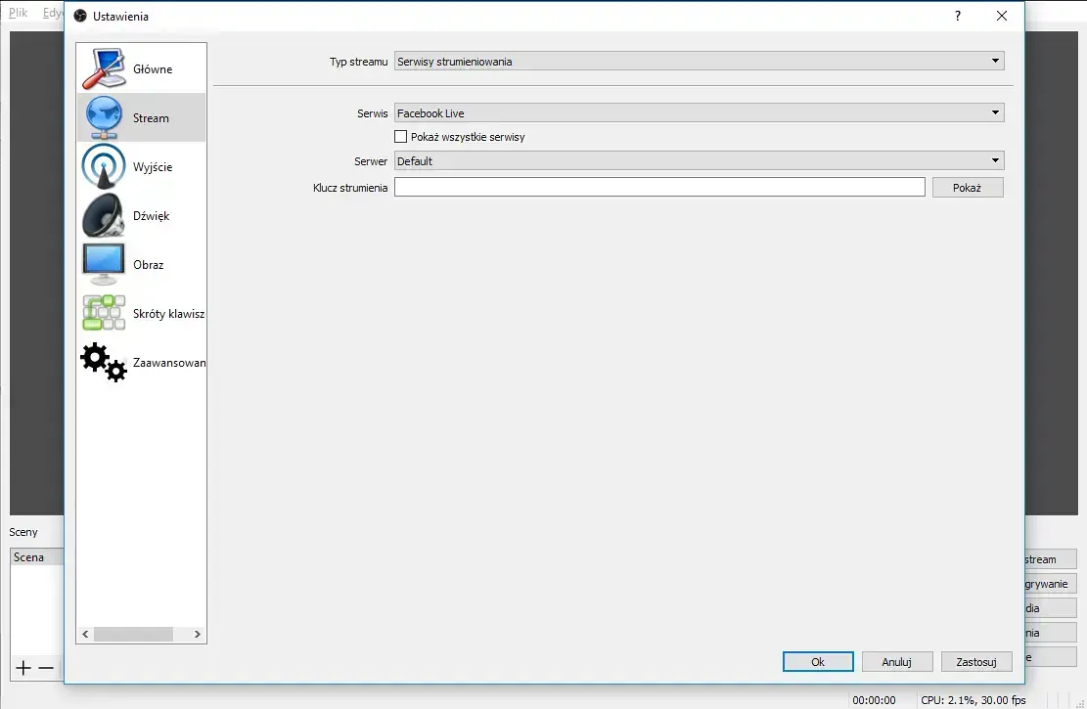Open Zaawansowane gears icon
The height and width of the screenshot is (709, 1087).
pos(103,362)
